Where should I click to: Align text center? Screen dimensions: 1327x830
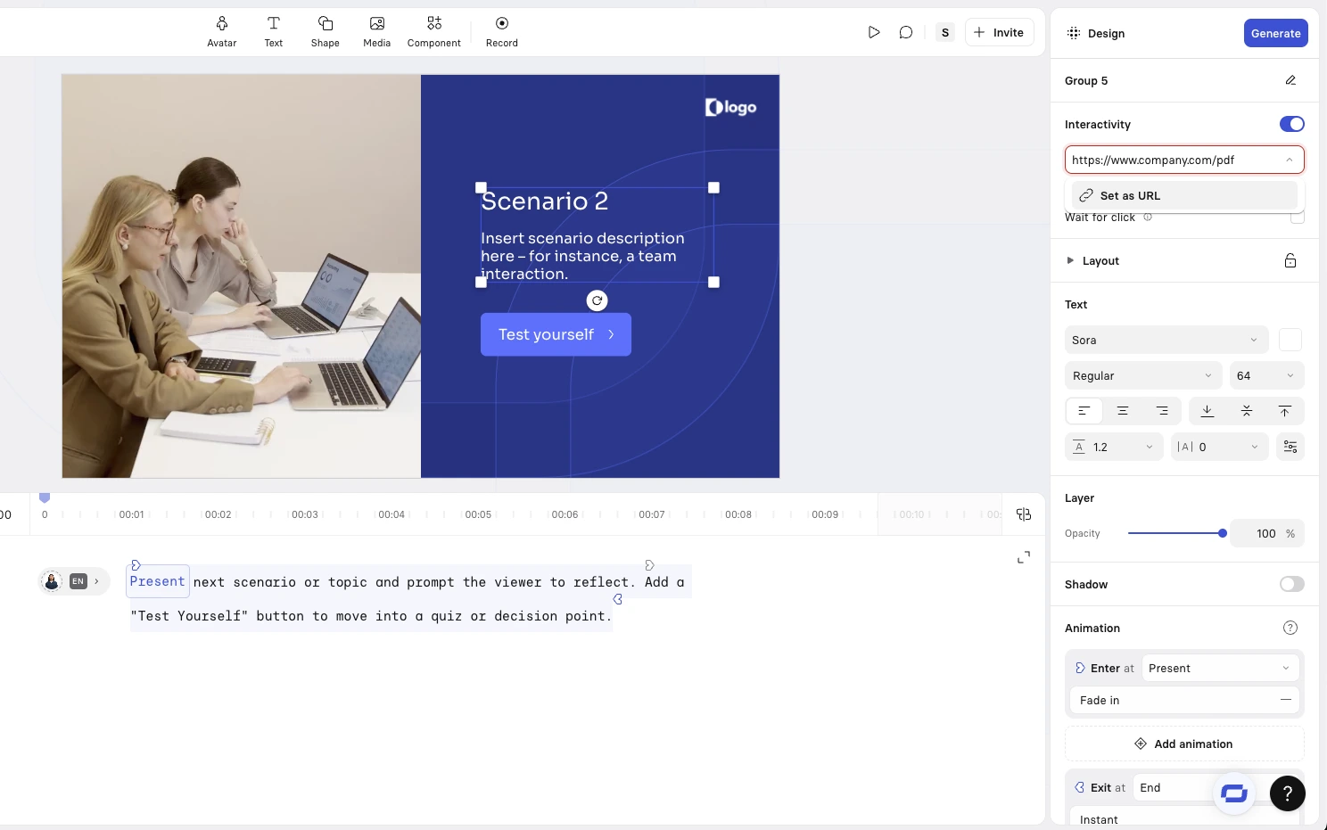click(1123, 411)
